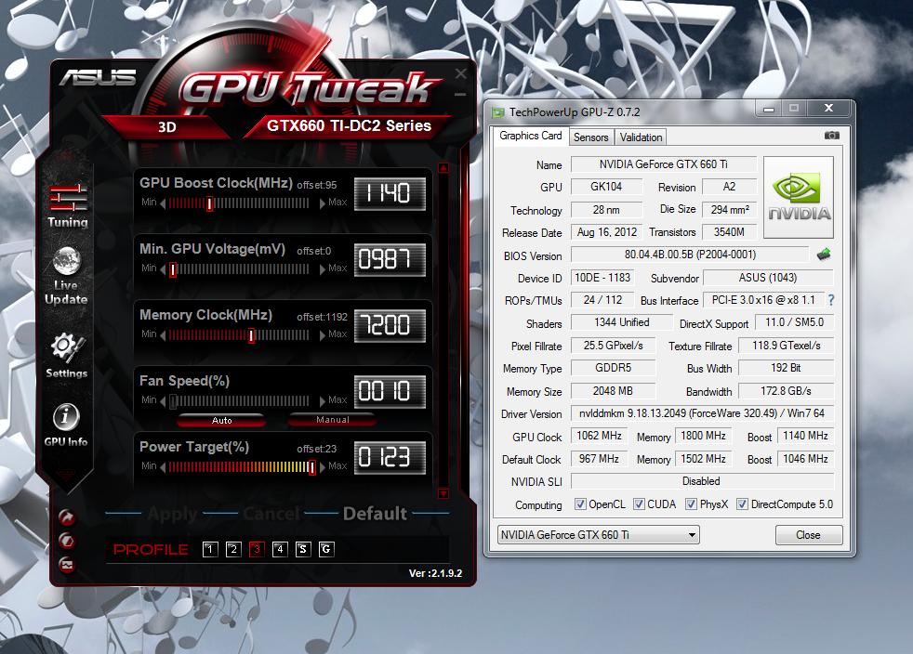Click the bottom round monitor icon at bottom-left
The height and width of the screenshot is (654, 913).
(67, 565)
